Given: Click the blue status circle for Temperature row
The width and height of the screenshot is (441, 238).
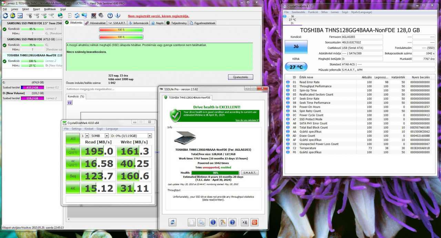Looking at the screenshot, I should (288, 148).
